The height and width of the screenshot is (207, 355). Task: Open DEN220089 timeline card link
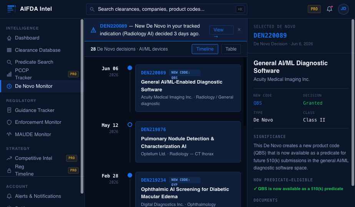(x=153, y=73)
